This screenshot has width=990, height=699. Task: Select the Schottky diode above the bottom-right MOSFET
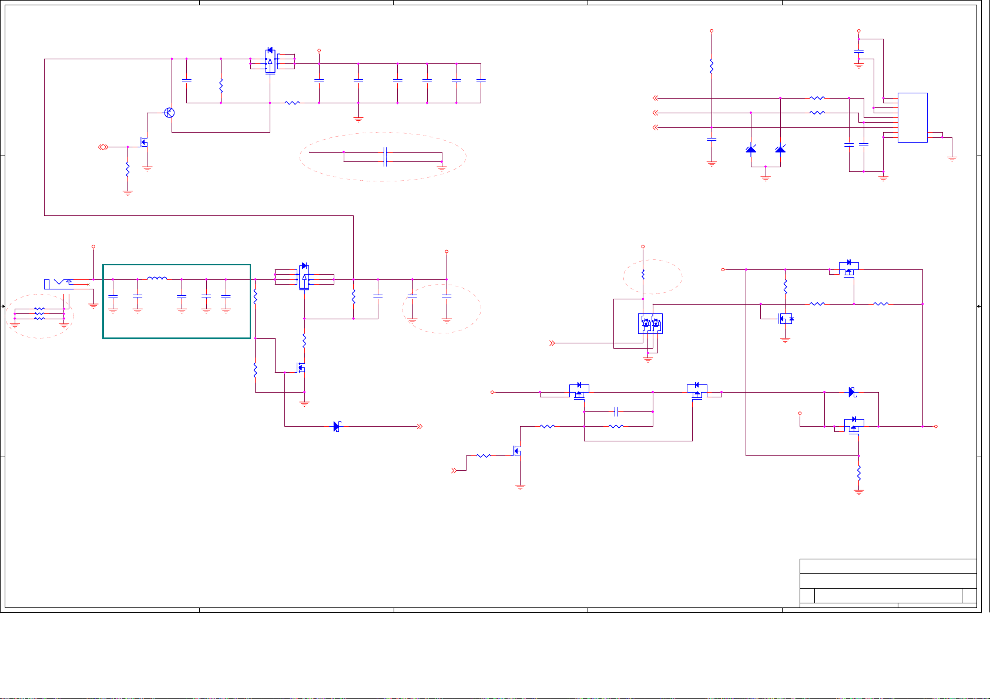point(853,392)
